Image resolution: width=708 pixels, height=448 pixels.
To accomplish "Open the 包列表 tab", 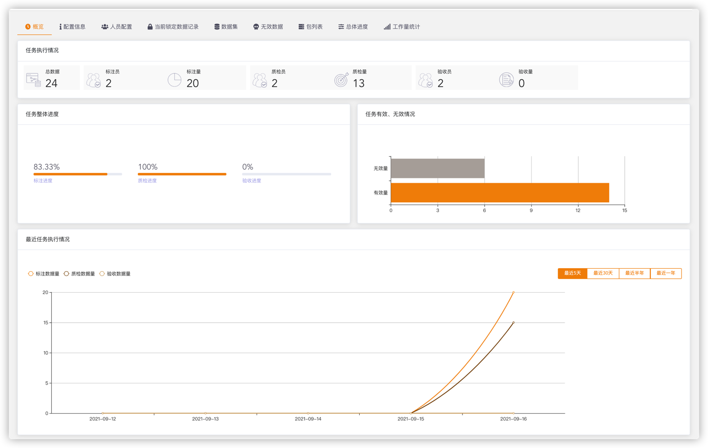I will point(310,27).
